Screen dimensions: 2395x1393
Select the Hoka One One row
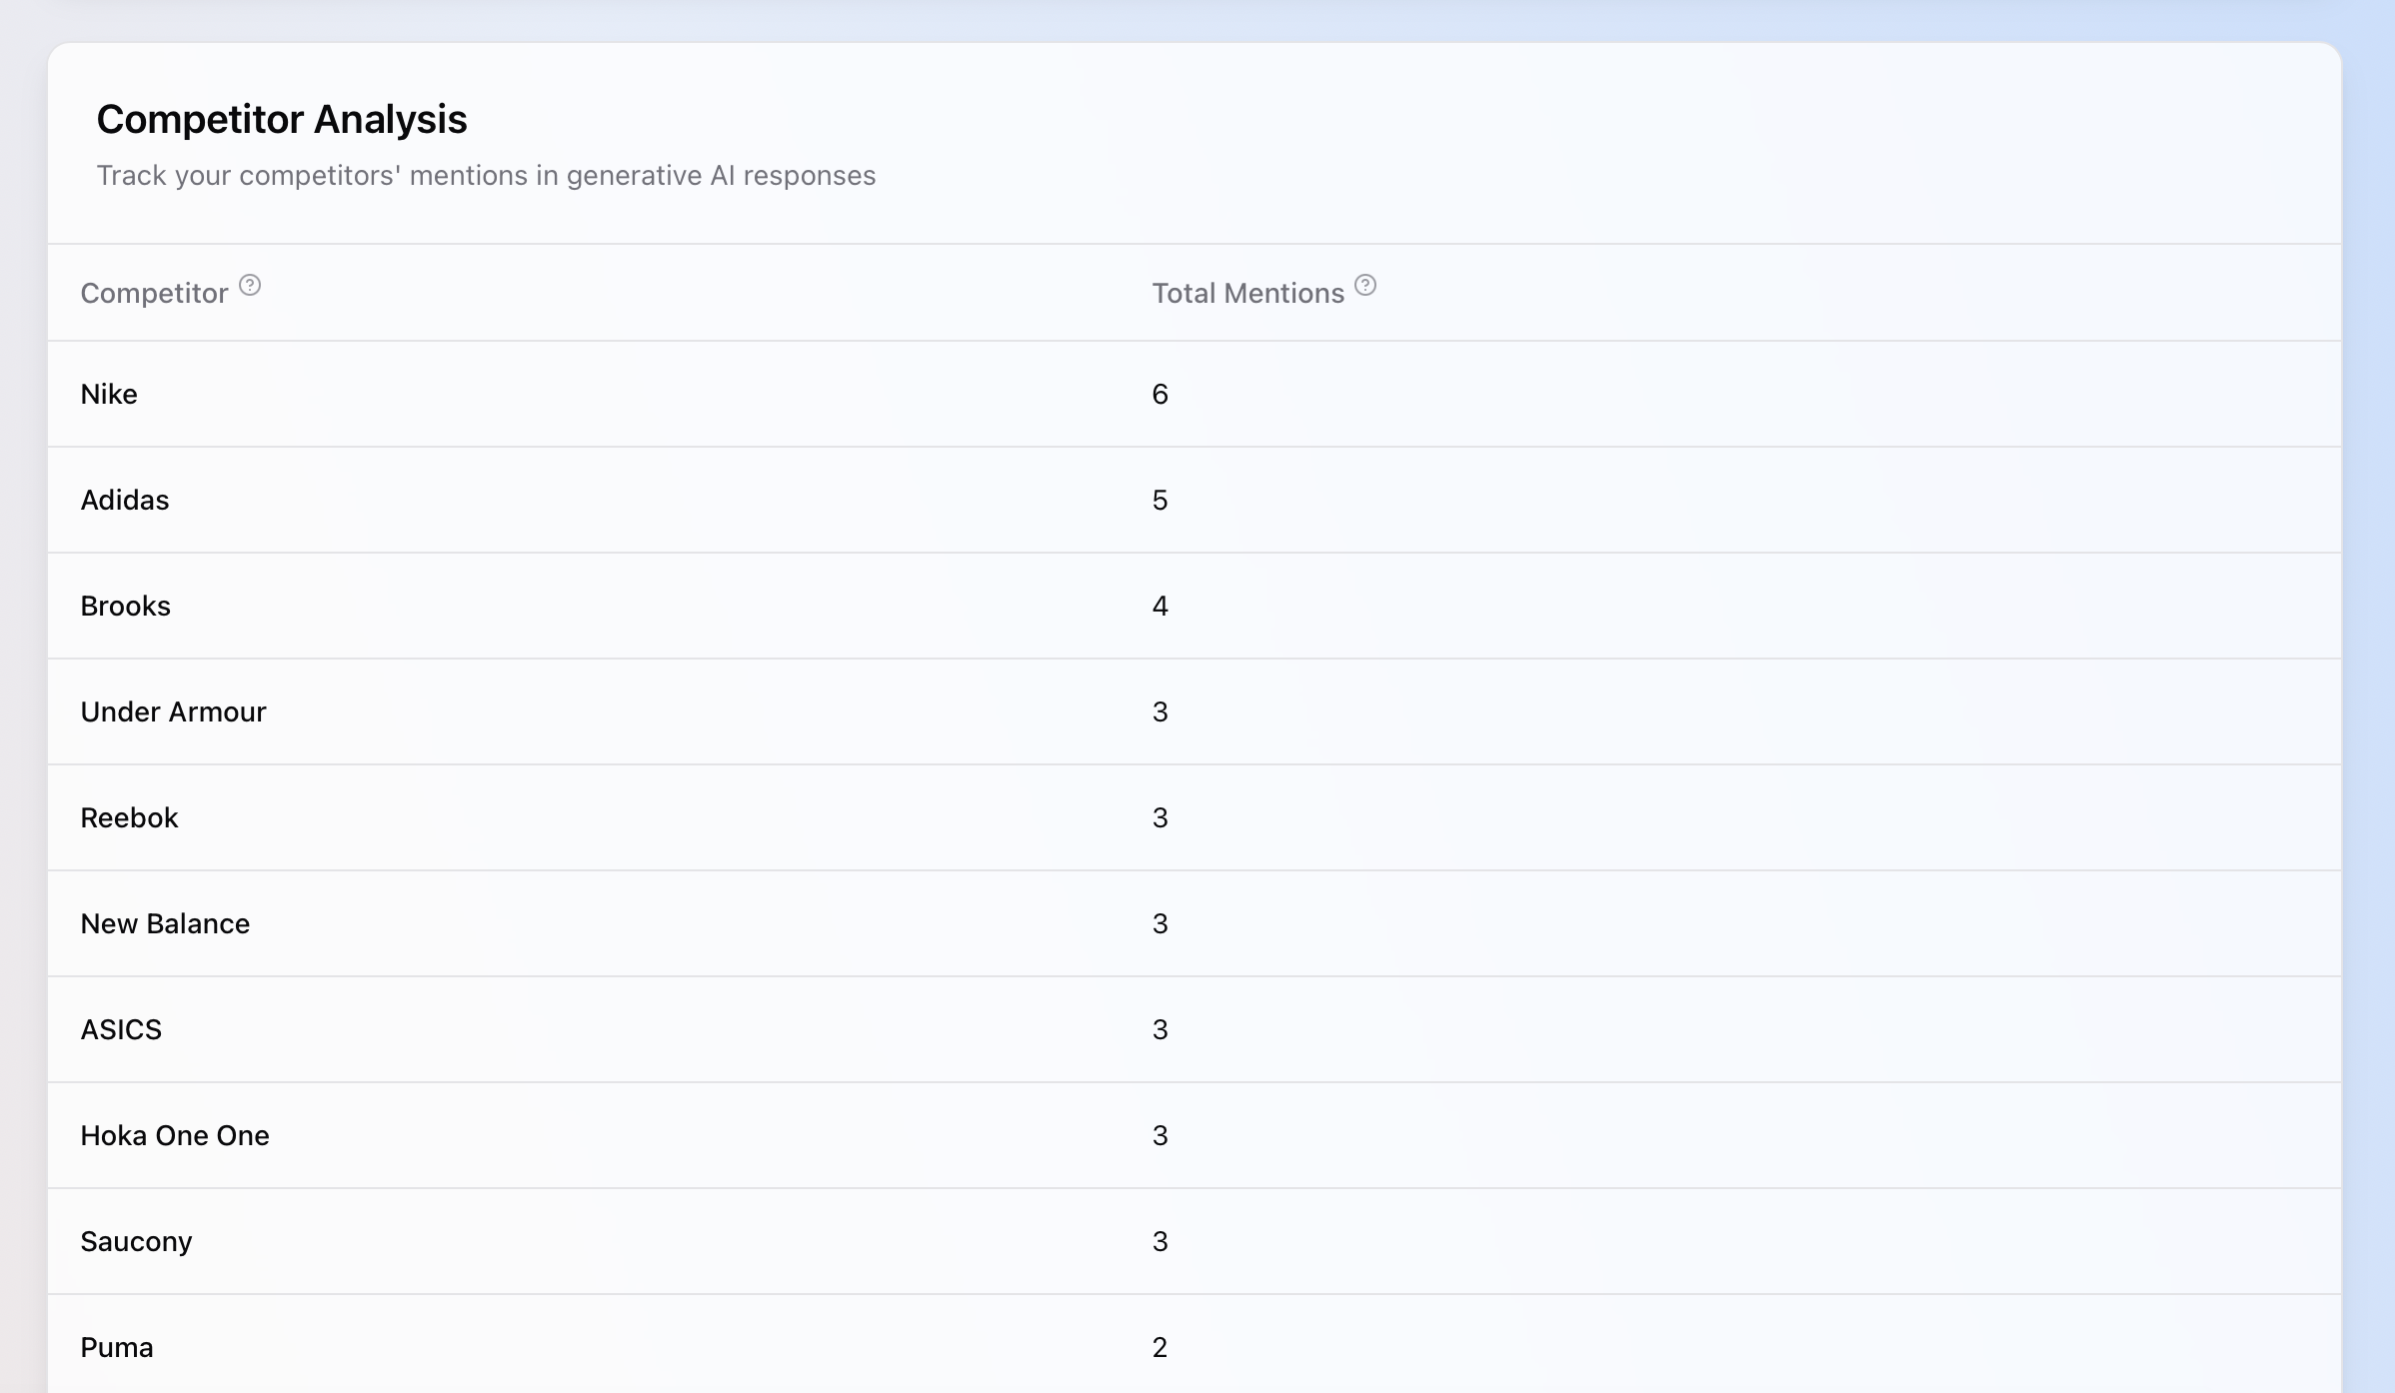(175, 1136)
